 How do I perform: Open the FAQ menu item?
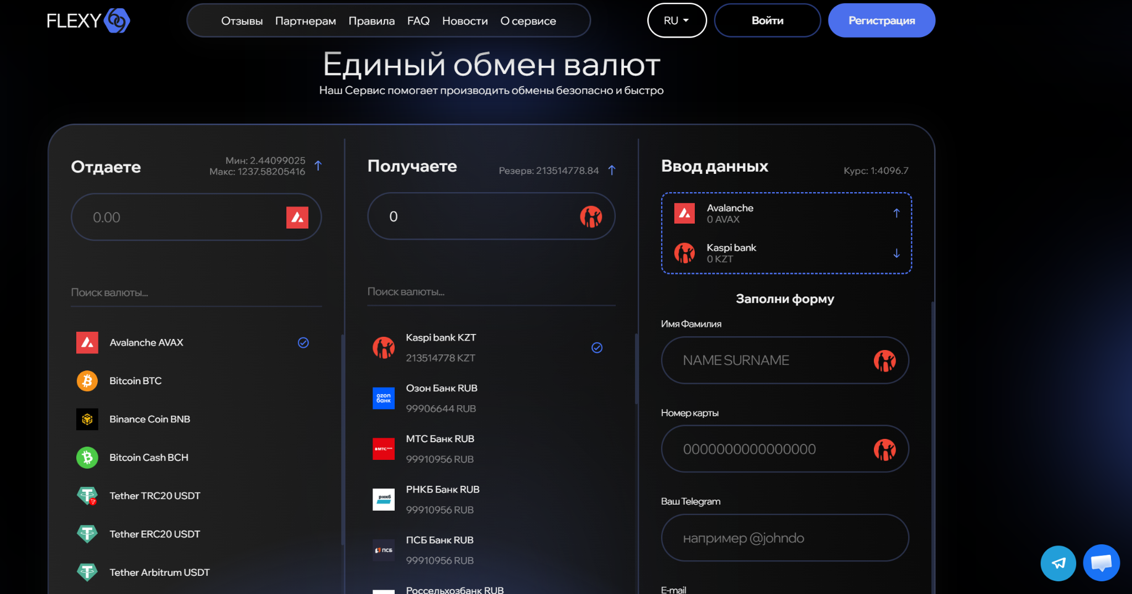418,21
